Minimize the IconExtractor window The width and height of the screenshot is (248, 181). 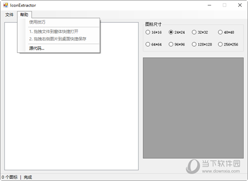[x=209, y=5]
